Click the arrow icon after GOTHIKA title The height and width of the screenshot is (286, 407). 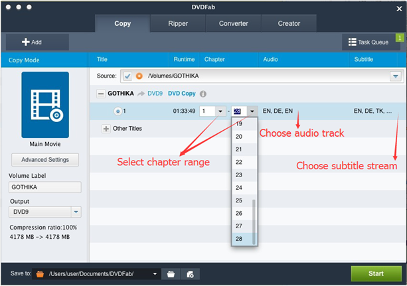point(141,94)
